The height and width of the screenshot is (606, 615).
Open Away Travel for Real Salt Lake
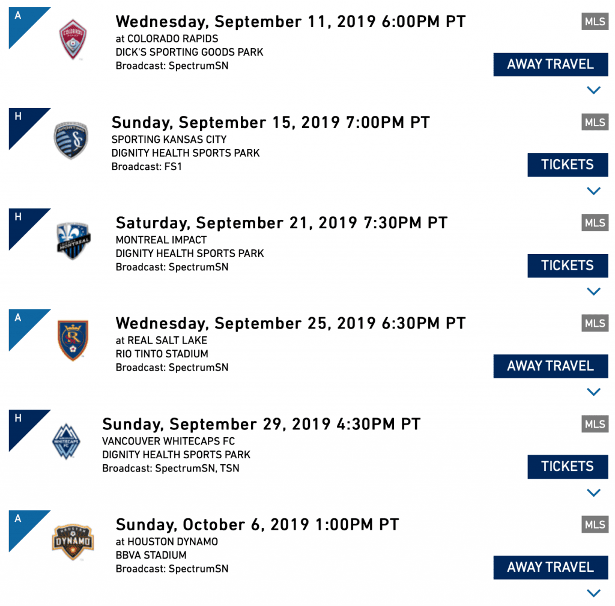551,366
